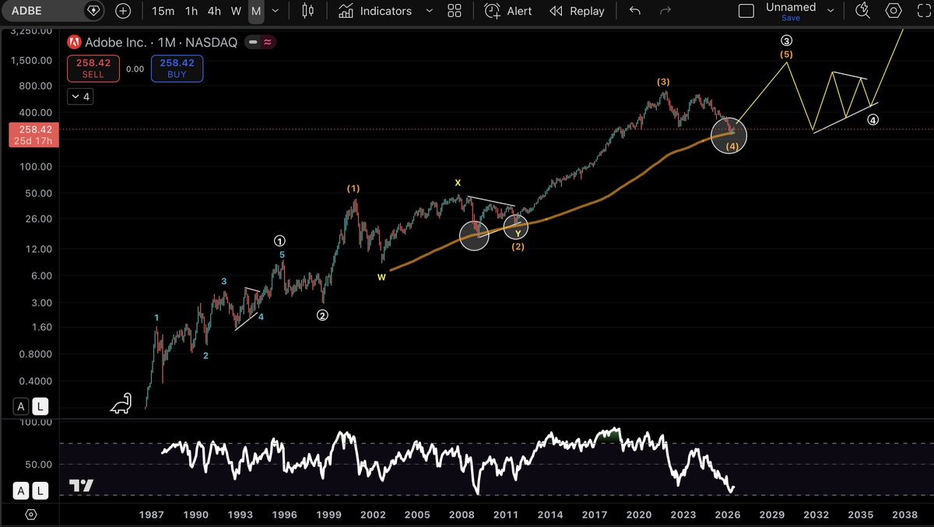Toggle auto scale A on price pane
This screenshot has width=934, height=527.
click(21, 406)
